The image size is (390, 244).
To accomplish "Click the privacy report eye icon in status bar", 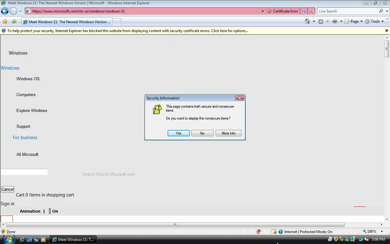I will (x=259, y=231).
